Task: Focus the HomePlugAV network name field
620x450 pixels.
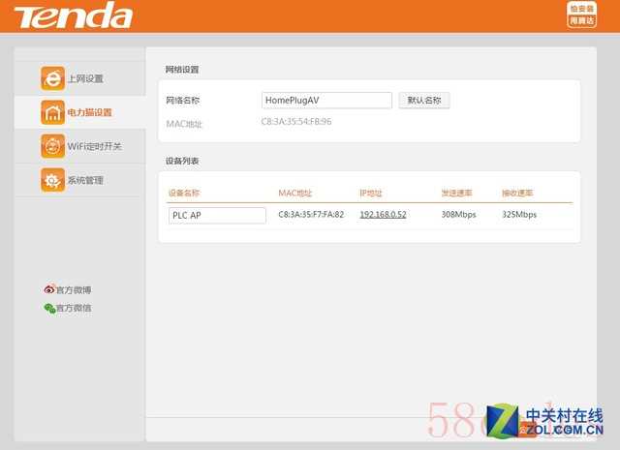Action: coord(326,100)
